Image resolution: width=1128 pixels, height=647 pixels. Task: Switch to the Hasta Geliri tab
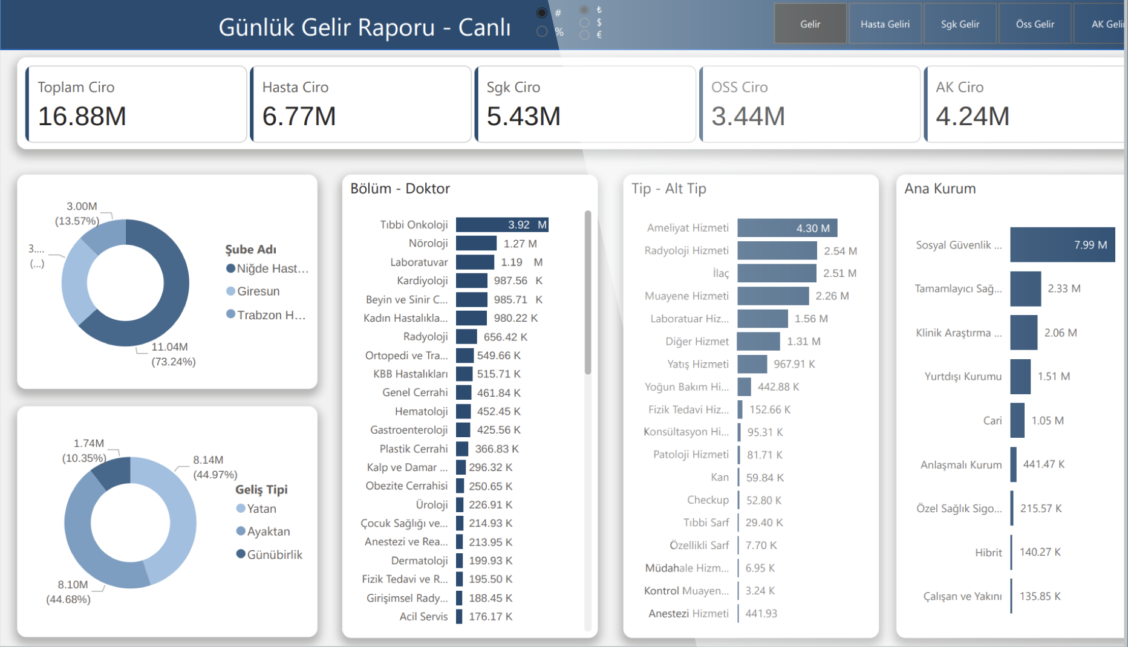coord(885,24)
